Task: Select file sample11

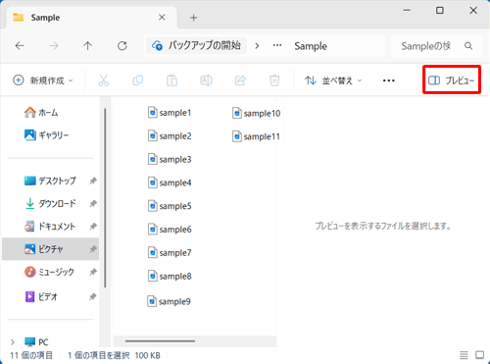Action: pyautogui.click(x=257, y=136)
